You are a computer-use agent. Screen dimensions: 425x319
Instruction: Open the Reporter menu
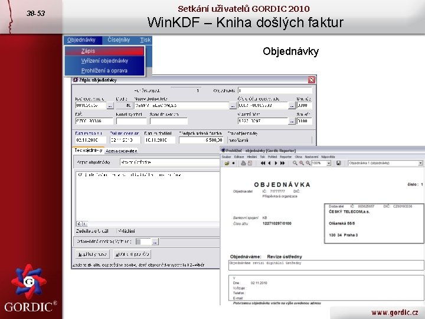pyautogui.click(x=286, y=157)
